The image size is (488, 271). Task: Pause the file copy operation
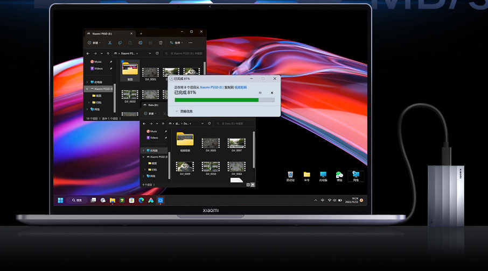click(x=260, y=92)
